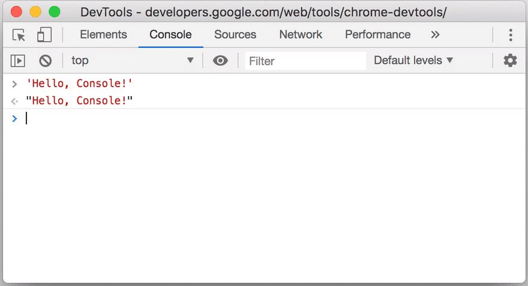
Task: Clear the console with the ban icon
Action: pyautogui.click(x=46, y=60)
